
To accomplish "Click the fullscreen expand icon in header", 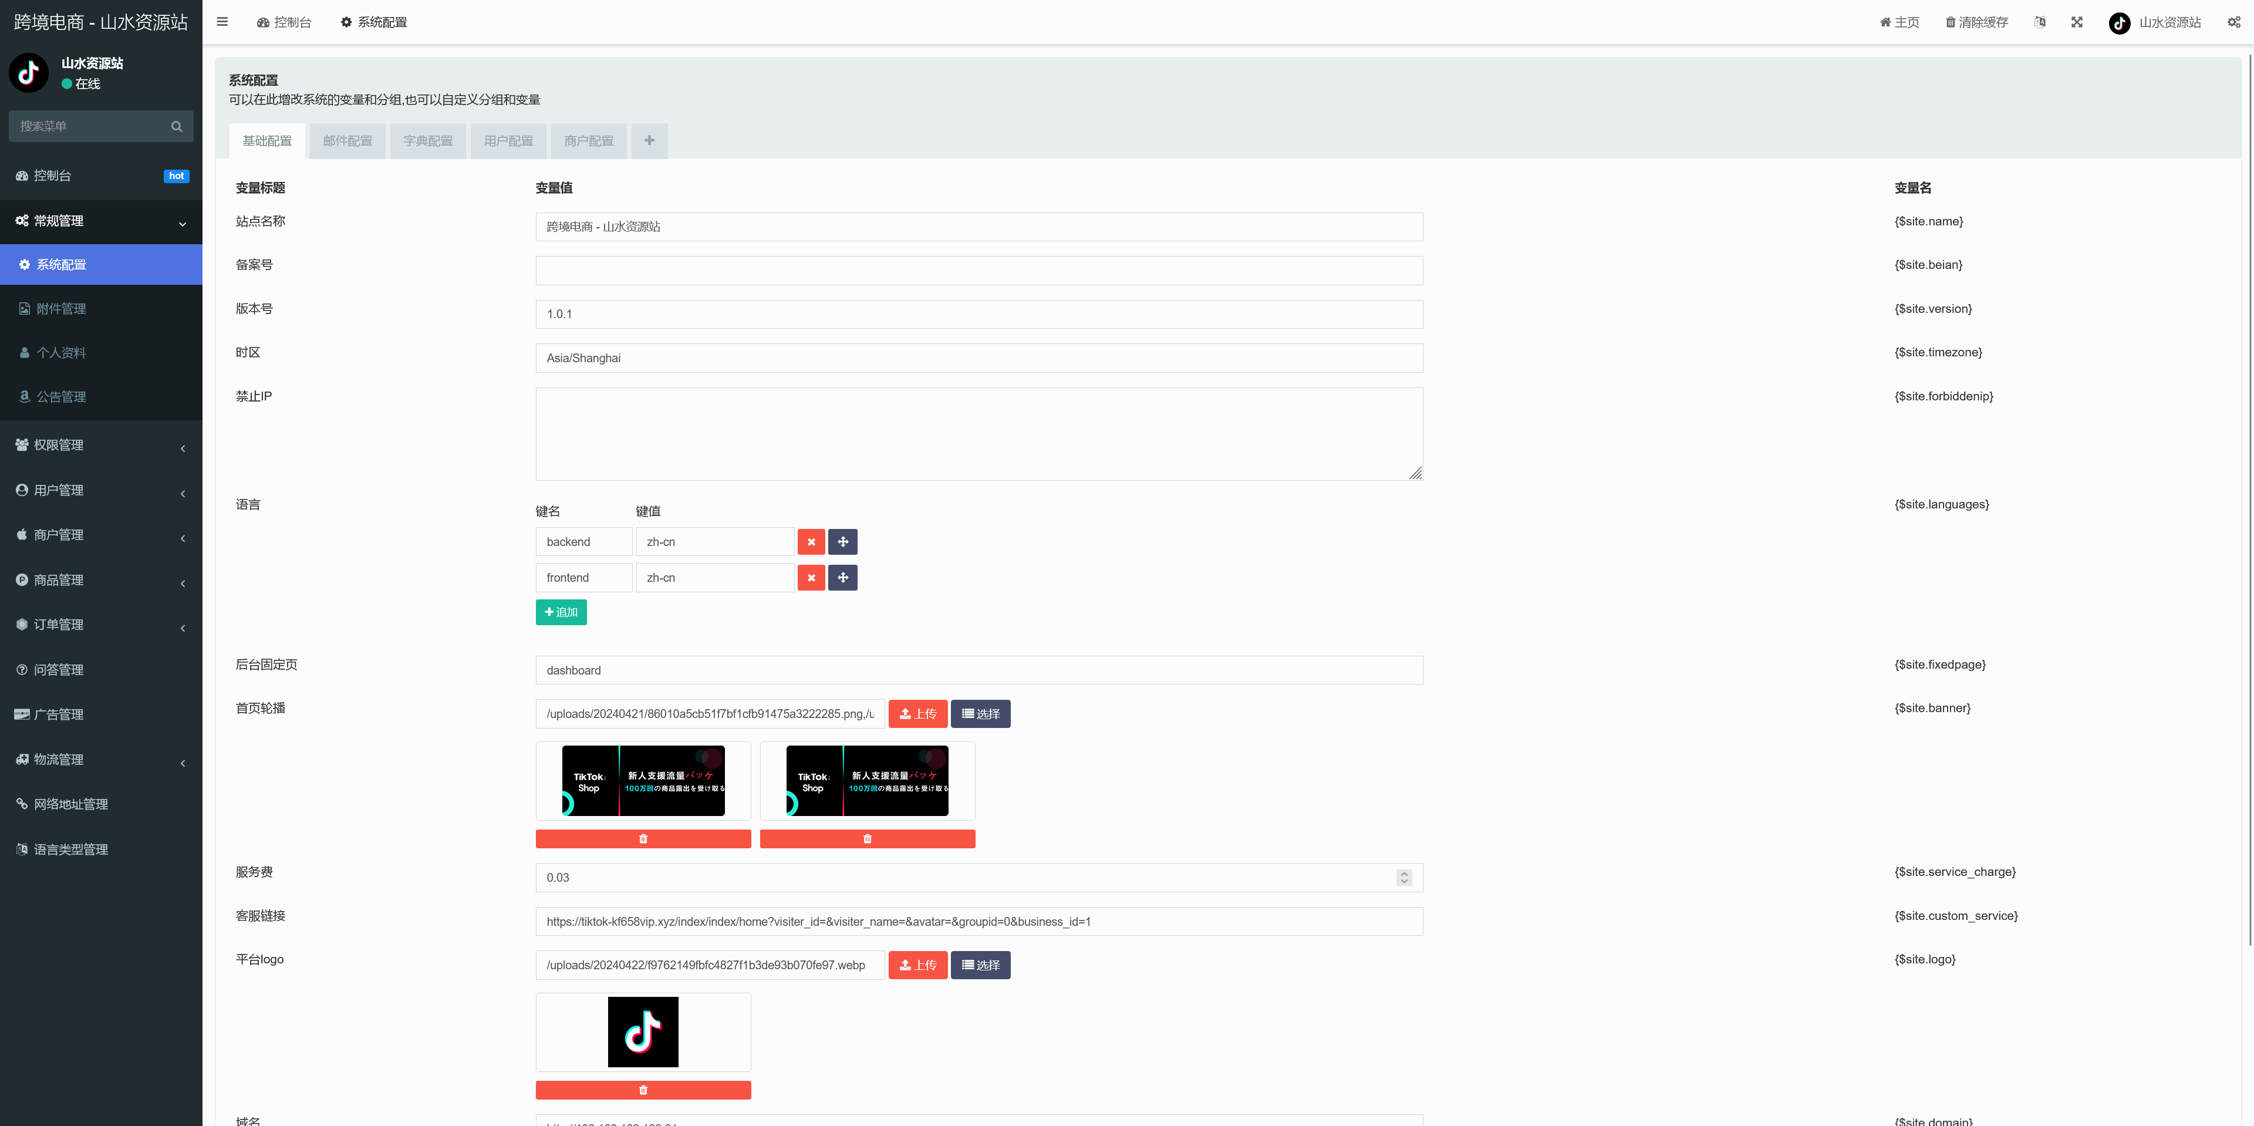I will tap(2076, 22).
